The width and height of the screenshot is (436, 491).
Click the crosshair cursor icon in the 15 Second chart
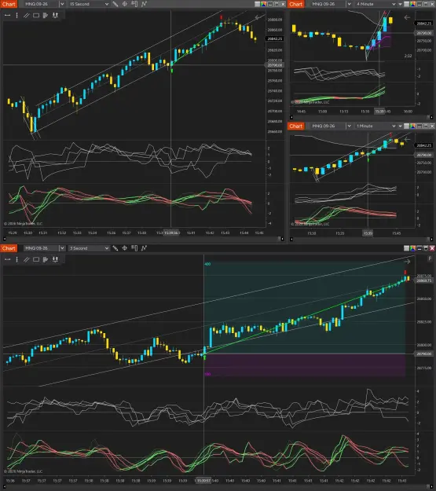tap(125, 4)
